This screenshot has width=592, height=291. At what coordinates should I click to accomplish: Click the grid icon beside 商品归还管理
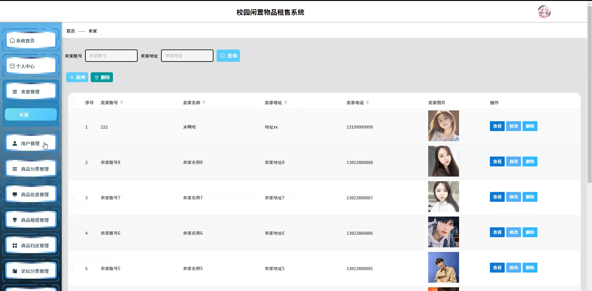(x=15, y=245)
